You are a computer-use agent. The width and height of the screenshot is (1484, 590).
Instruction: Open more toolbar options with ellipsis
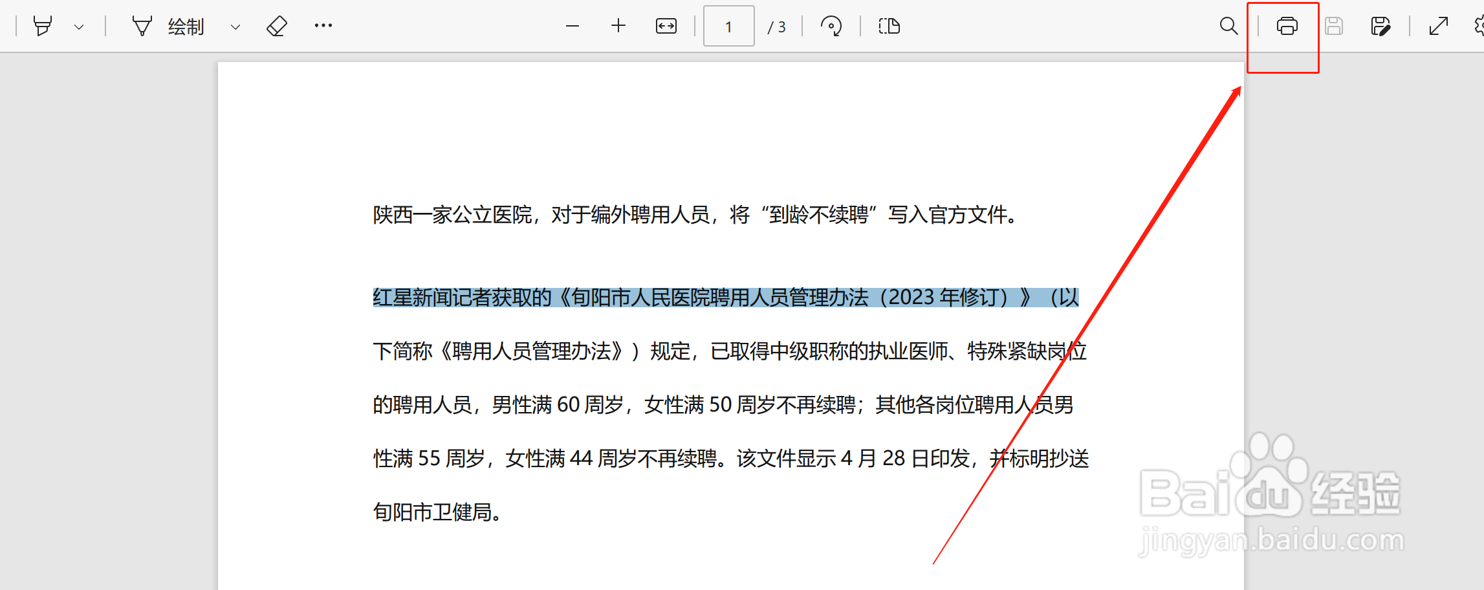pos(323,26)
